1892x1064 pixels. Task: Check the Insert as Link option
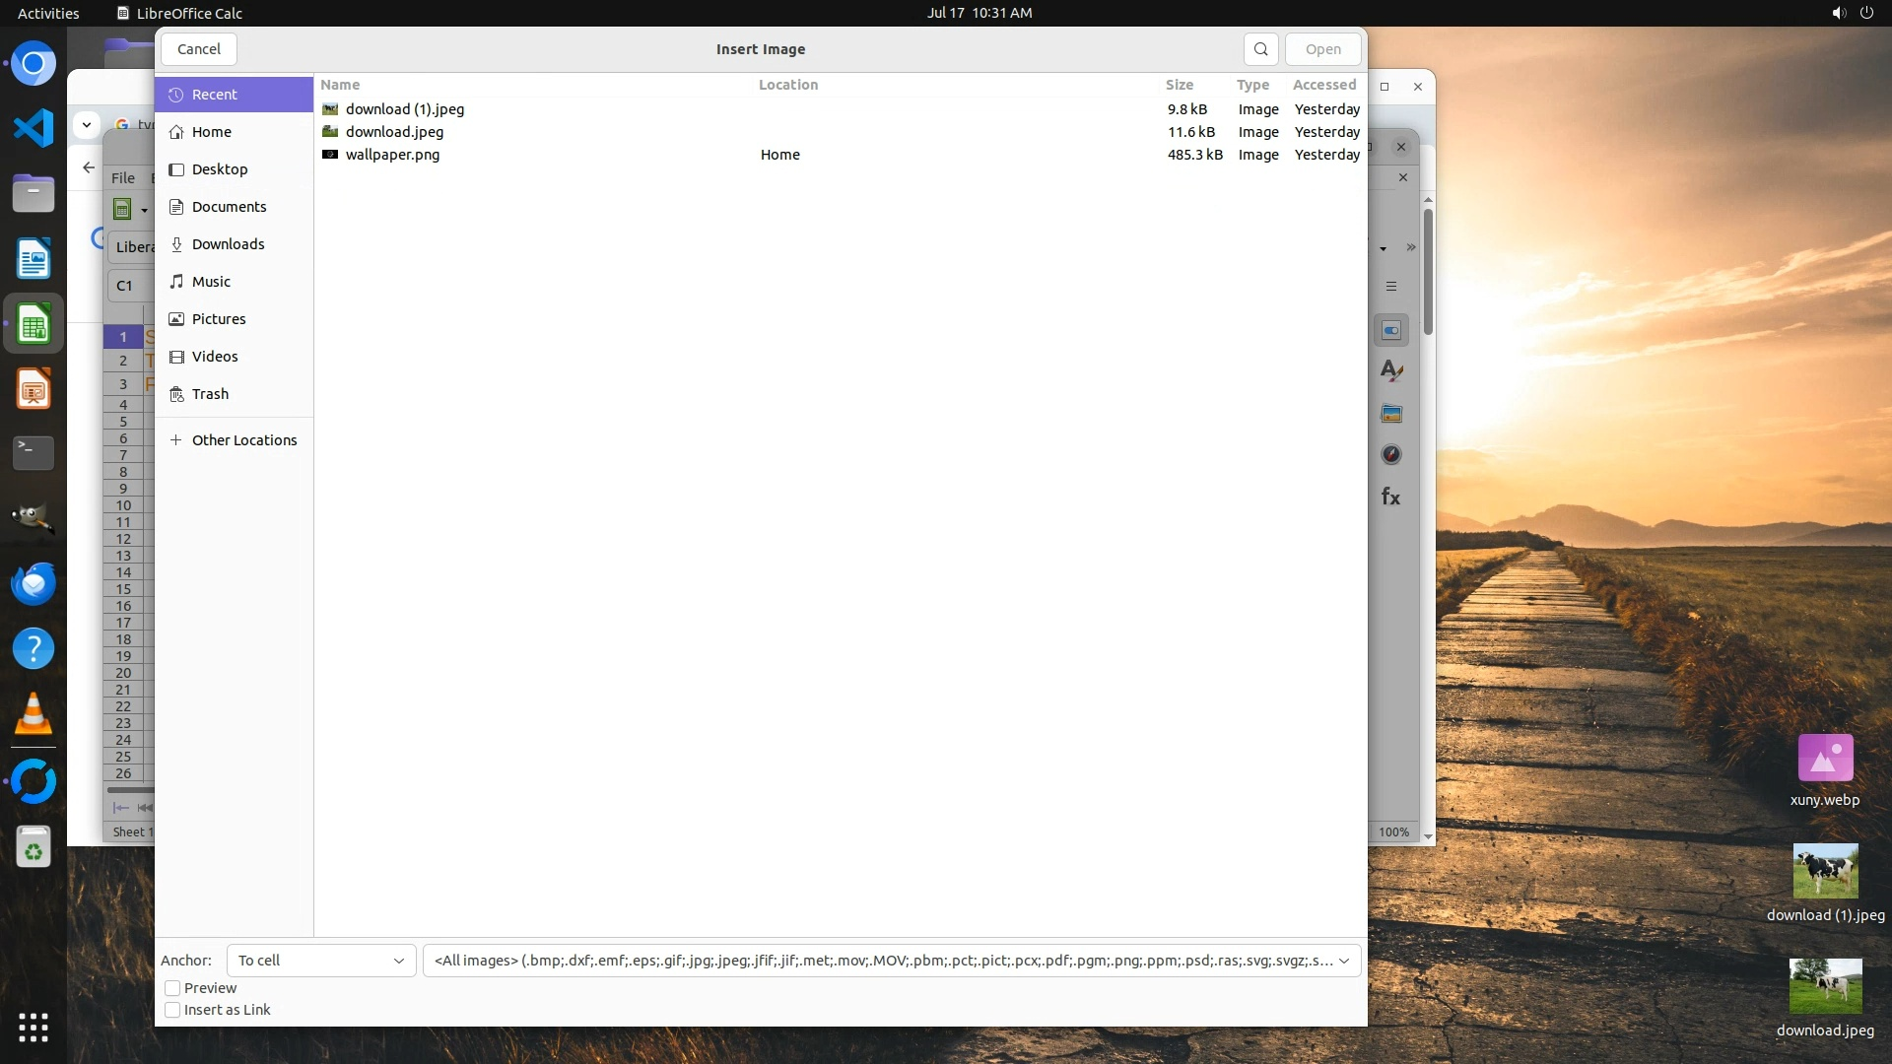pyautogui.click(x=172, y=1010)
